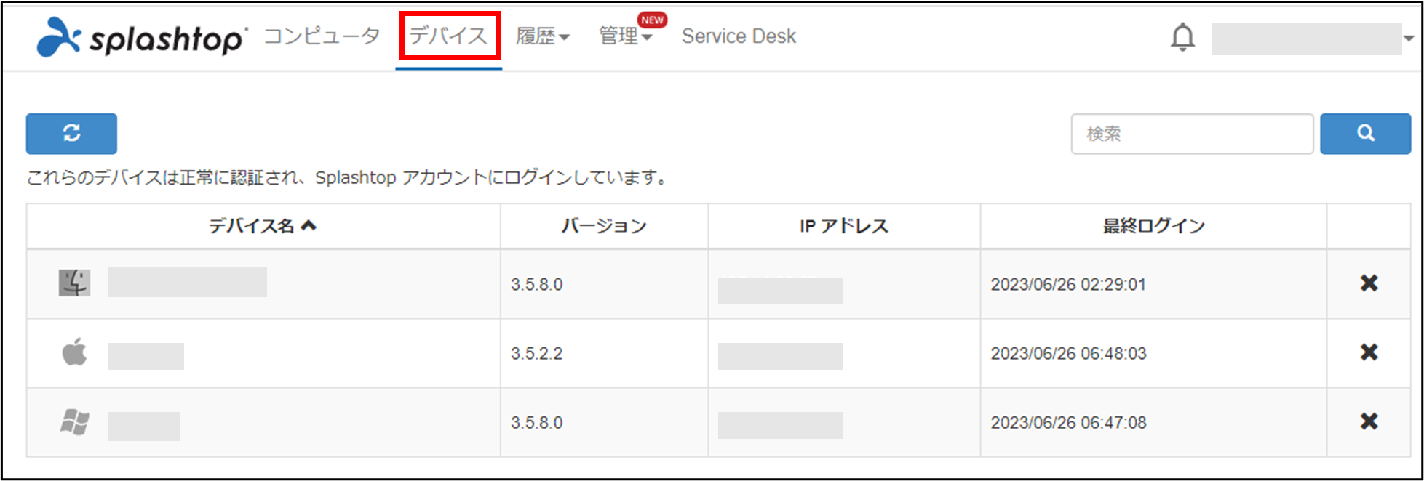Remove the device logged in at 06:47:08

[x=1369, y=421]
